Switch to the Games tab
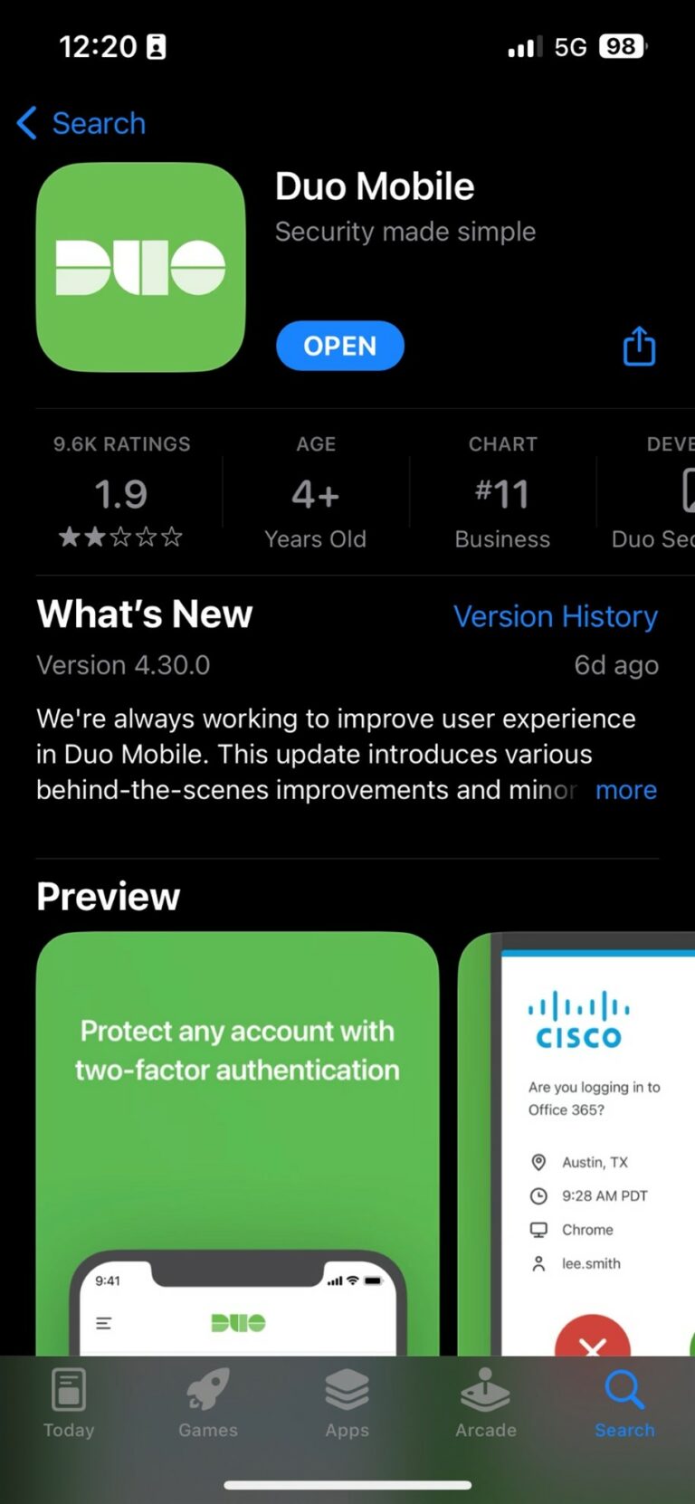The image size is (695, 1504). pos(208,1402)
